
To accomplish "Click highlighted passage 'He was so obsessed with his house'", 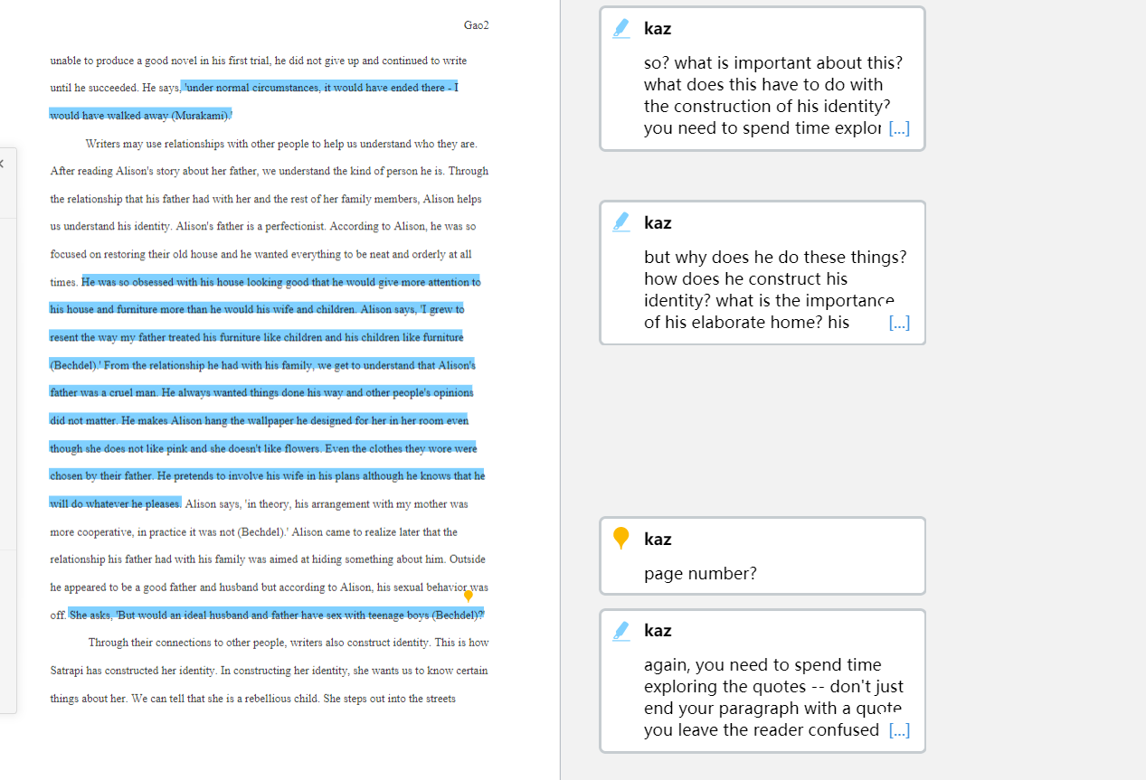I will [281, 282].
